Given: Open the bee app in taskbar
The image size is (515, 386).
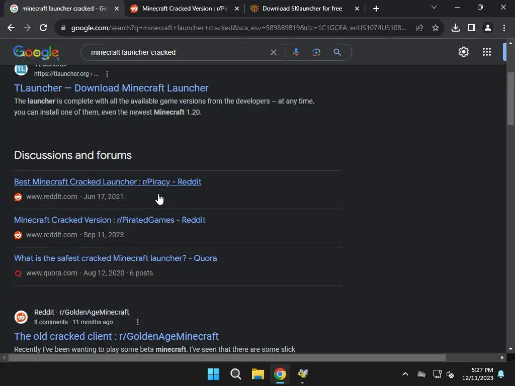Looking at the screenshot, I should click(302, 373).
